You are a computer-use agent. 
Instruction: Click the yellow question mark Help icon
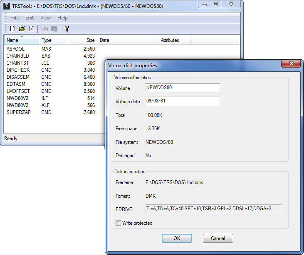coord(67,29)
